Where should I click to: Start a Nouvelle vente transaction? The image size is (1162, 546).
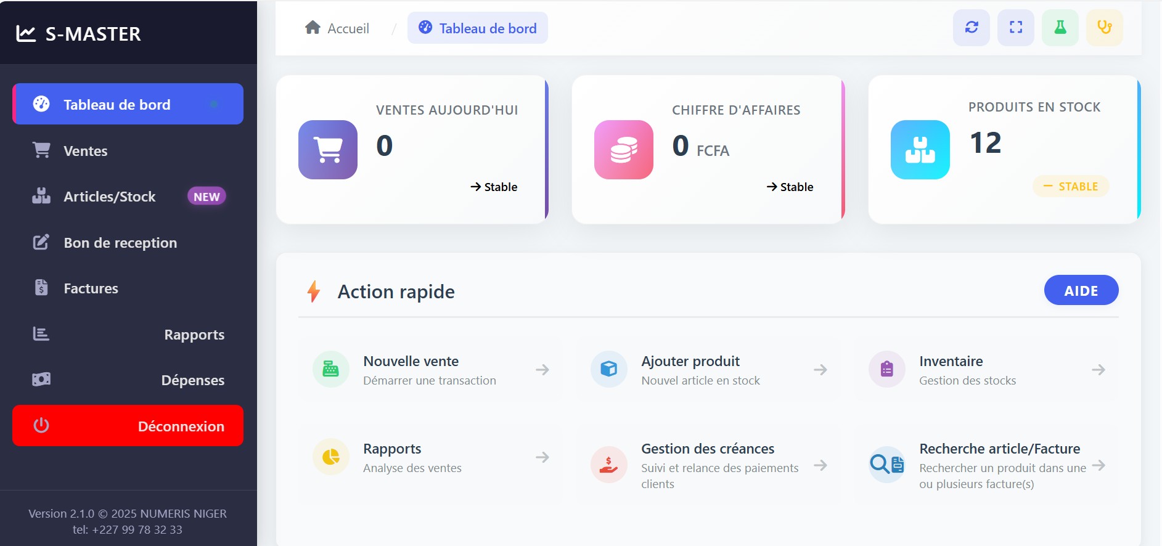pos(430,370)
